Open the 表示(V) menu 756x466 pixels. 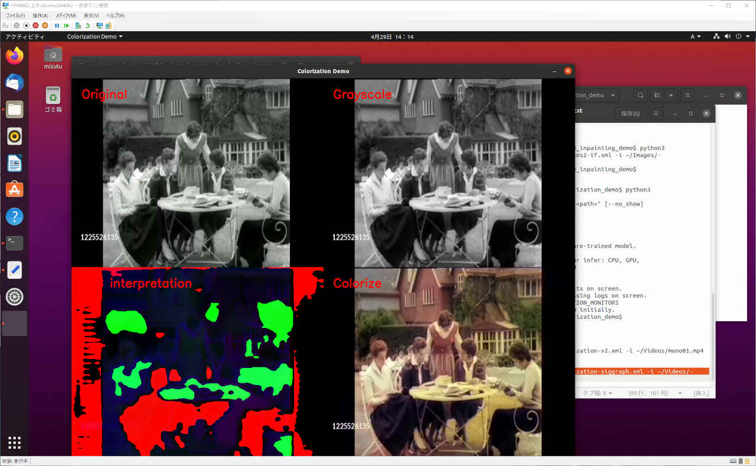pyautogui.click(x=91, y=15)
